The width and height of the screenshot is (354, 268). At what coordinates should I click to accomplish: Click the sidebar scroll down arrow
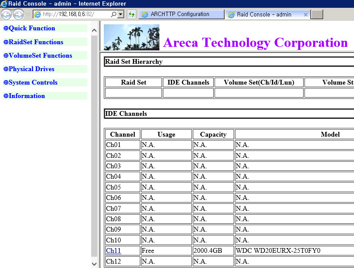coord(94,264)
